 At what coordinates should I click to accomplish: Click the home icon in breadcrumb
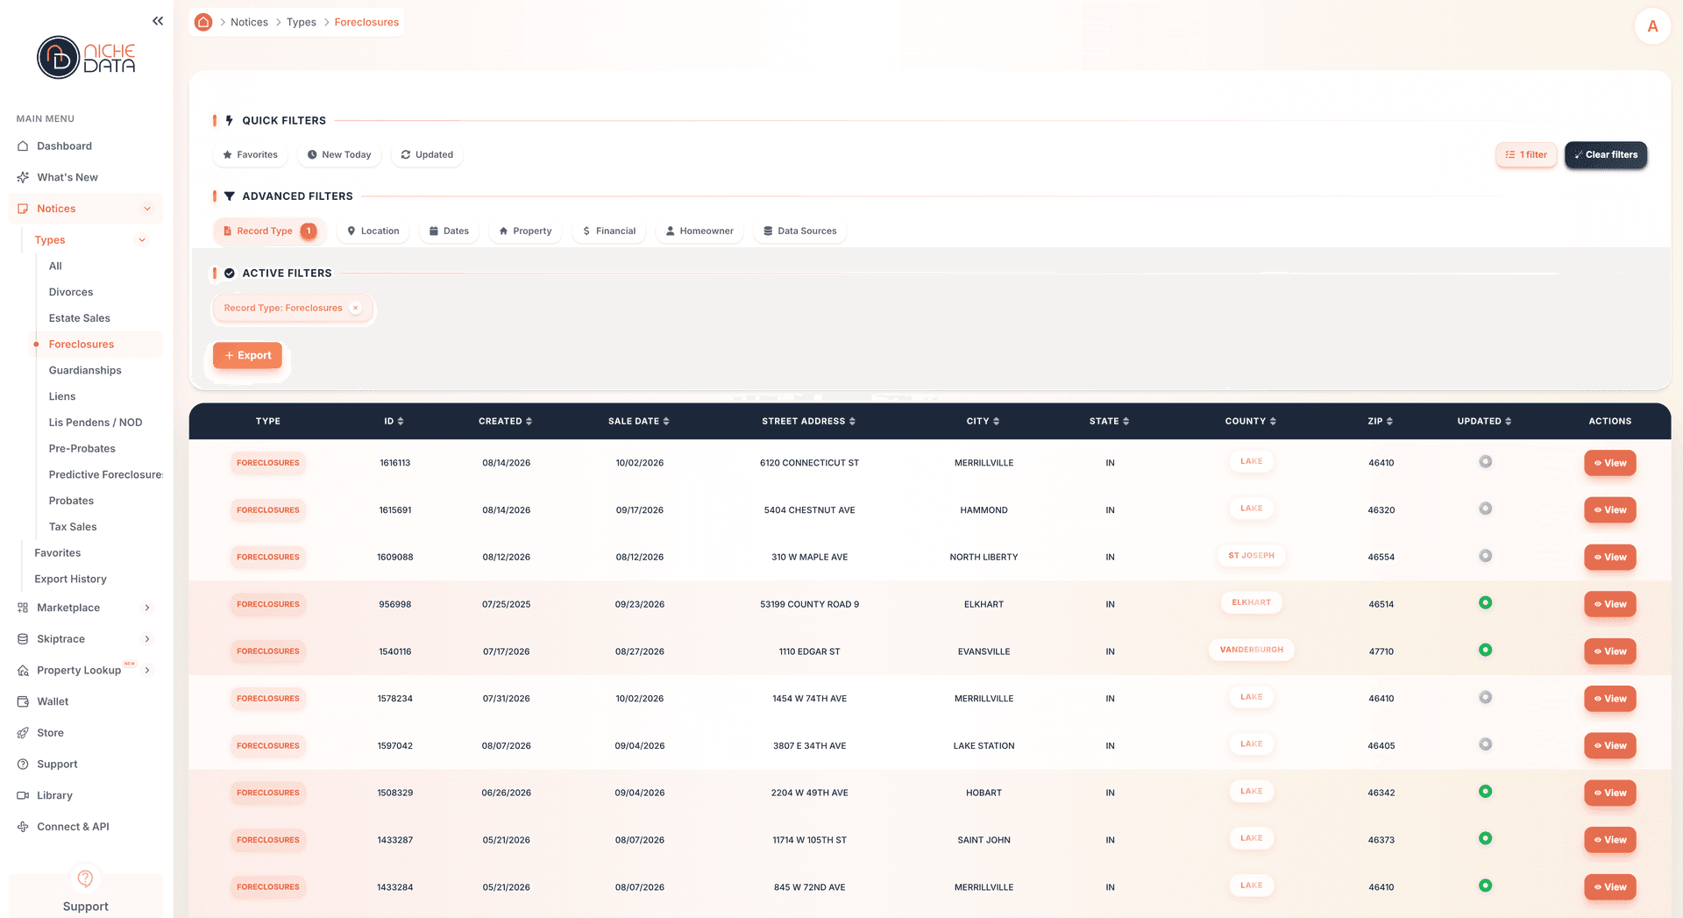(203, 22)
